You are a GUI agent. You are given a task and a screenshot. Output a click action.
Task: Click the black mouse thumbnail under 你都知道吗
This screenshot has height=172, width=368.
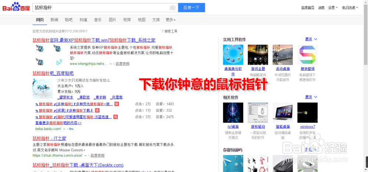click(x=283, y=164)
